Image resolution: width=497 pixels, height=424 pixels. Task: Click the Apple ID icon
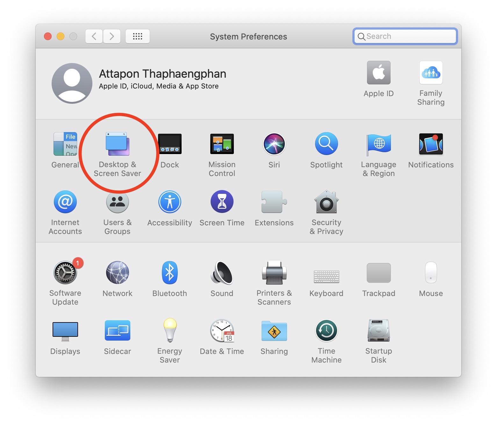[x=378, y=73]
